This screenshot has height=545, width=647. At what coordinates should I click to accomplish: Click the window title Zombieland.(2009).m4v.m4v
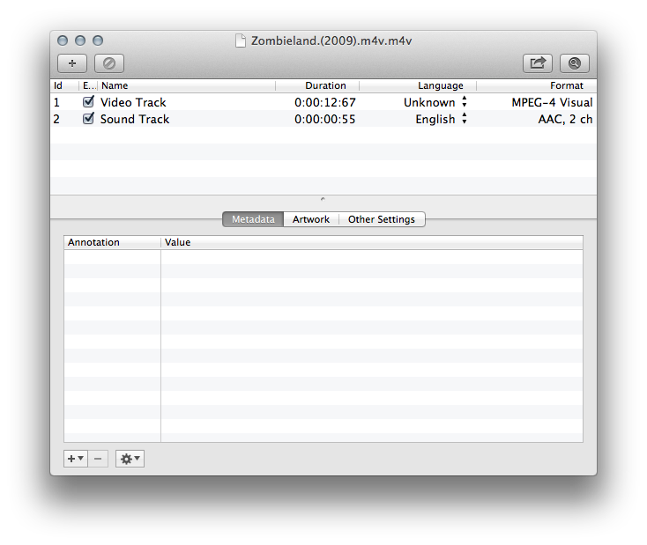331,41
